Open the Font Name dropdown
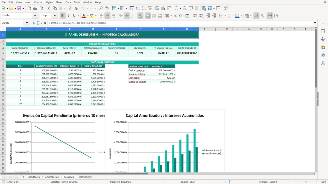This screenshot has width=328, height=184. coord(35,16)
